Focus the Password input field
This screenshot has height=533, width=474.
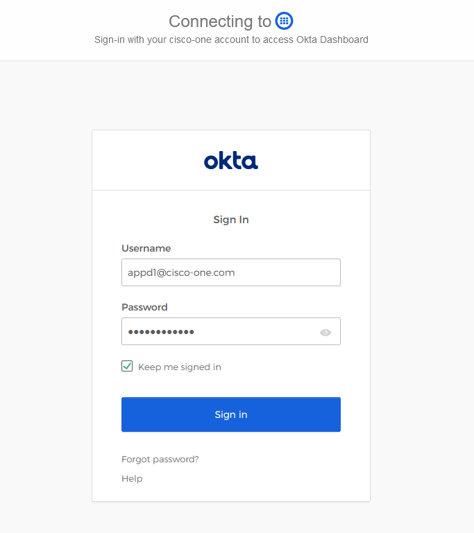coord(215,331)
